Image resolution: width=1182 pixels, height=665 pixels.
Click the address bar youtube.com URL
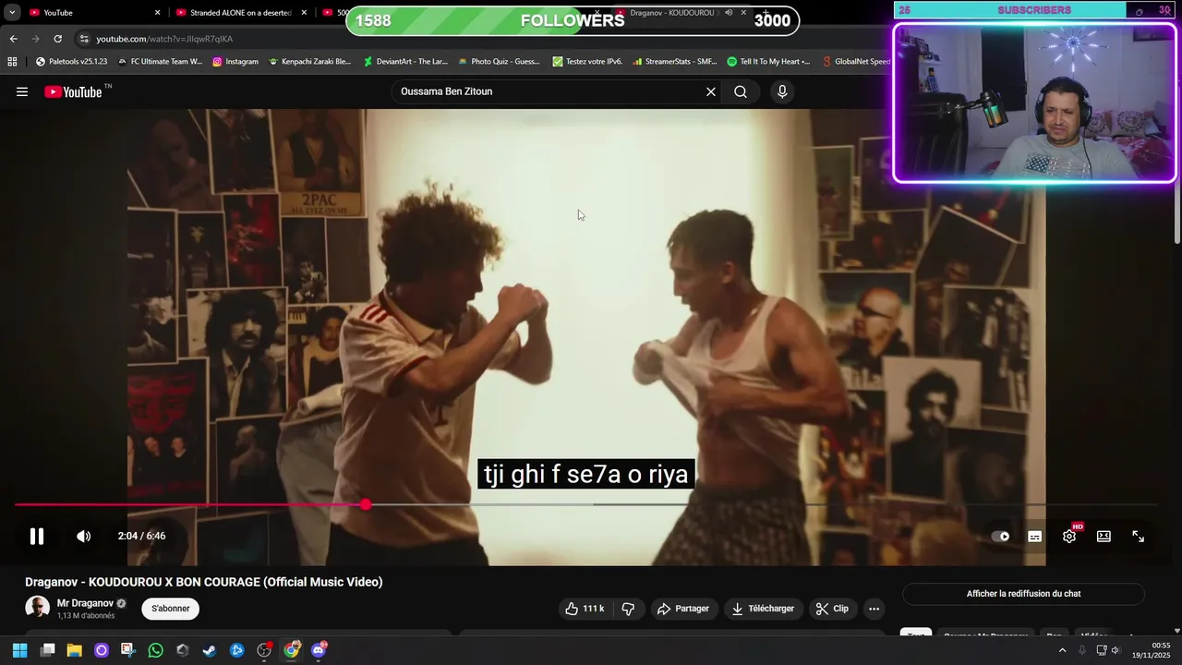point(164,39)
